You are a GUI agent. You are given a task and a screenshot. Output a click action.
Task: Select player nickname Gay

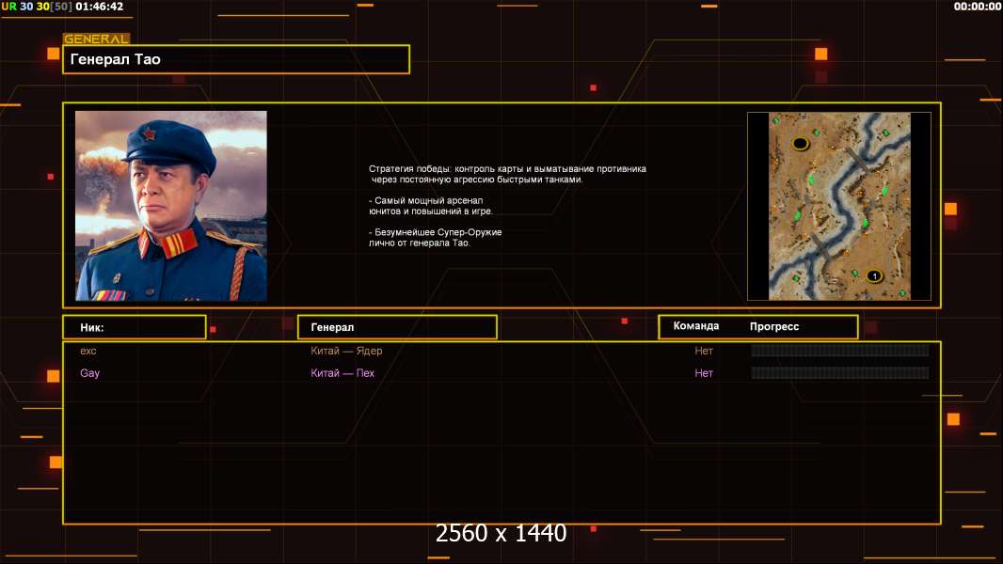(x=89, y=373)
